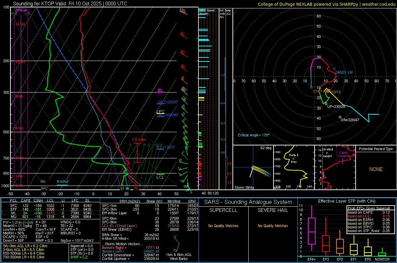
Task: Select the SFC-1km row in SRH table
Action: 150,206
